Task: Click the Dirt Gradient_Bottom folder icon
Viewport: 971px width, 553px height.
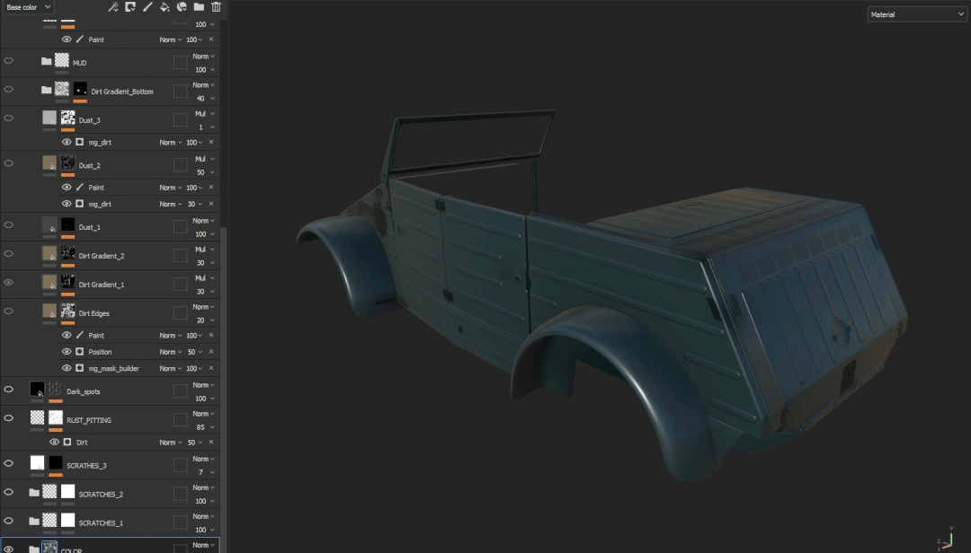Action: (47, 90)
